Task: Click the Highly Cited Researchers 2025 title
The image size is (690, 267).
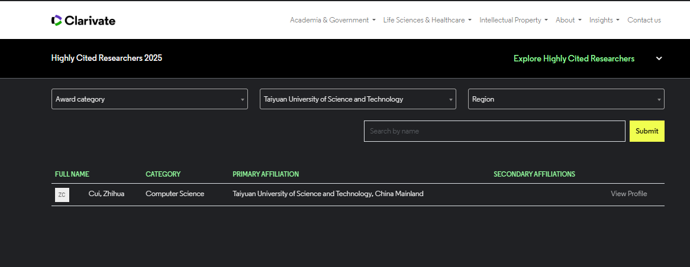Action: point(107,58)
